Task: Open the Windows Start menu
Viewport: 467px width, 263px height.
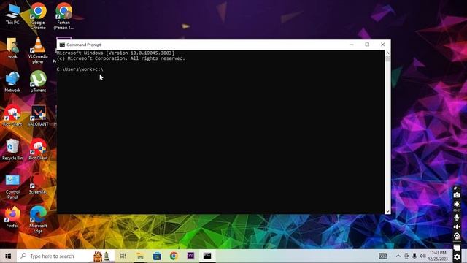Action: tap(8, 256)
